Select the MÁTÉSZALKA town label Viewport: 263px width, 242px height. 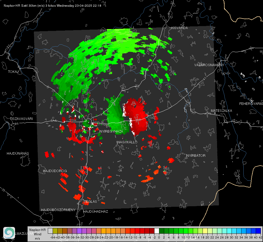[221, 111]
